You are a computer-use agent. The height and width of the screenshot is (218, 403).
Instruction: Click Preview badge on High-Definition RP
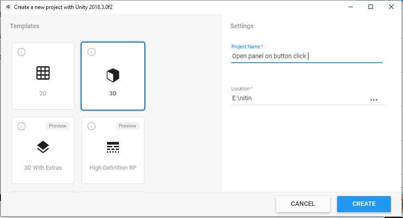click(x=127, y=126)
